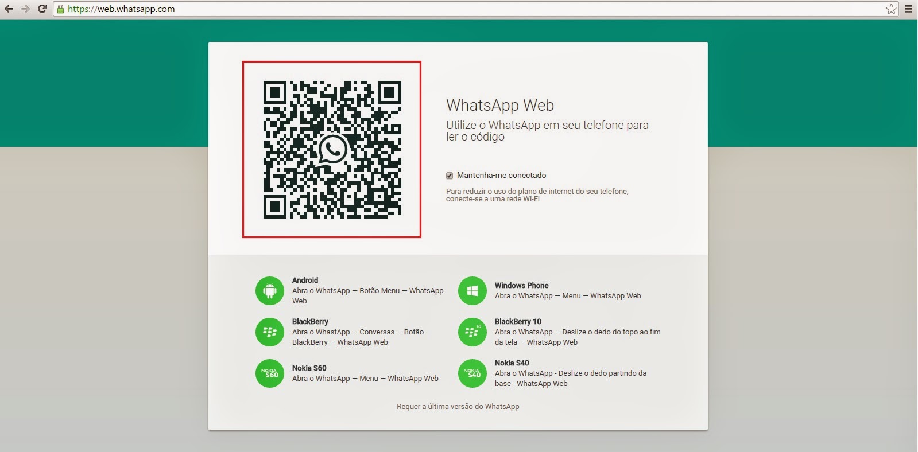The width and height of the screenshot is (918, 452).
Task: Click 'Deslize o dedo do topo' instructions
Action: click(578, 337)
